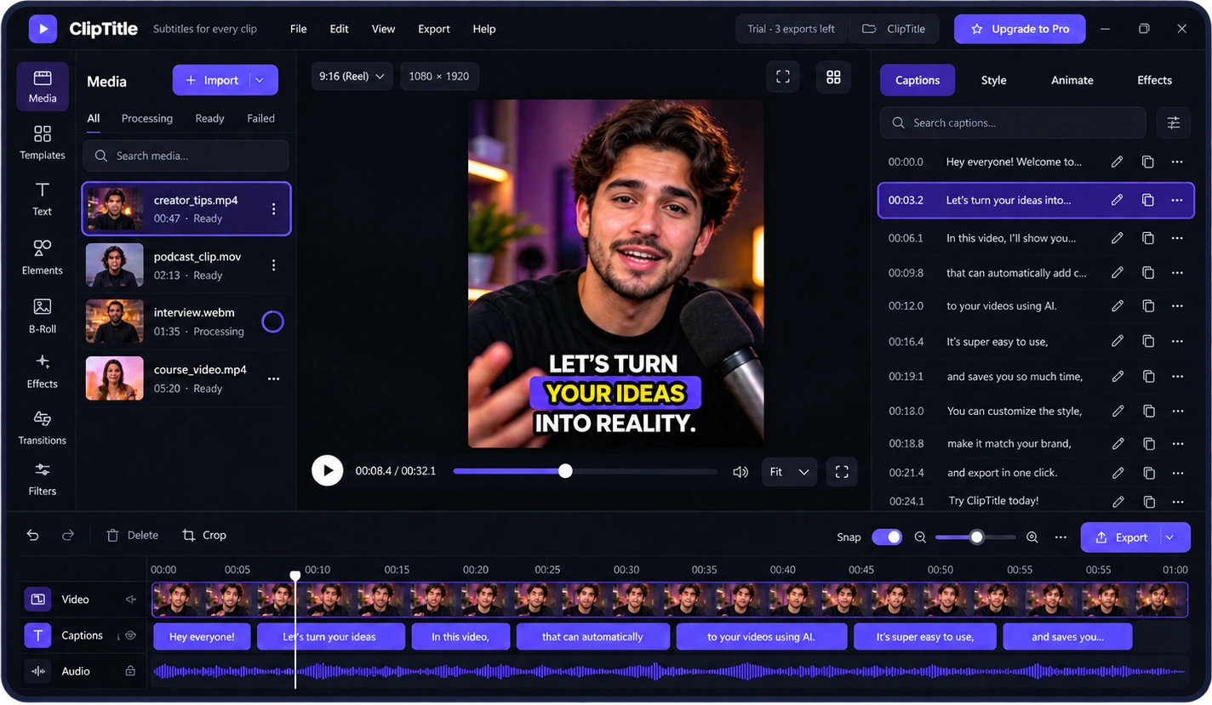
Task: Click the Delete button in timeline toolbar
Action: point(132,535)
